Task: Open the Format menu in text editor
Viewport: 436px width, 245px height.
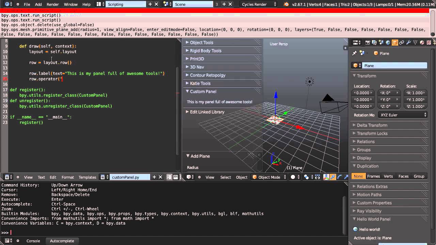Action: (x=68, y=177)
